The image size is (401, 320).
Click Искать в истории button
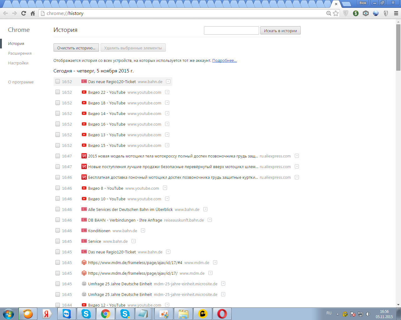[x=280, y=31]
